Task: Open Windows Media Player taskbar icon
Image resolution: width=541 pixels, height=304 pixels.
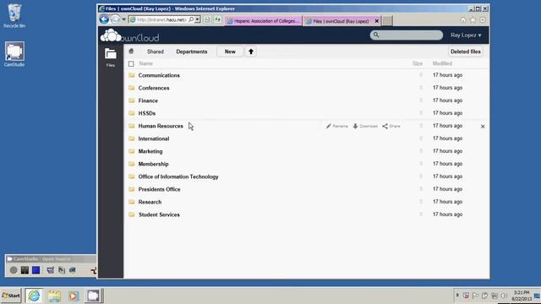Action: pos(74,296)
